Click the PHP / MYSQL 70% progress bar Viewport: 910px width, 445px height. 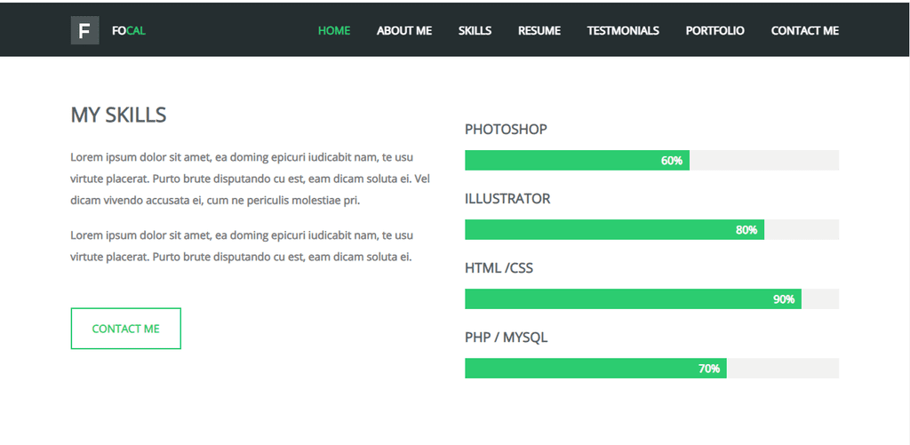[651, 369]
